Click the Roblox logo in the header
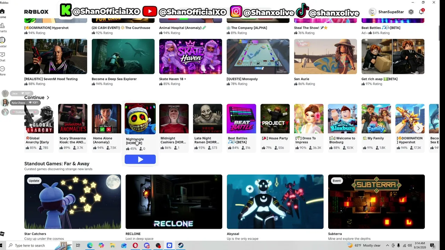This screenshot has width=445, height=250. [36, 12]
